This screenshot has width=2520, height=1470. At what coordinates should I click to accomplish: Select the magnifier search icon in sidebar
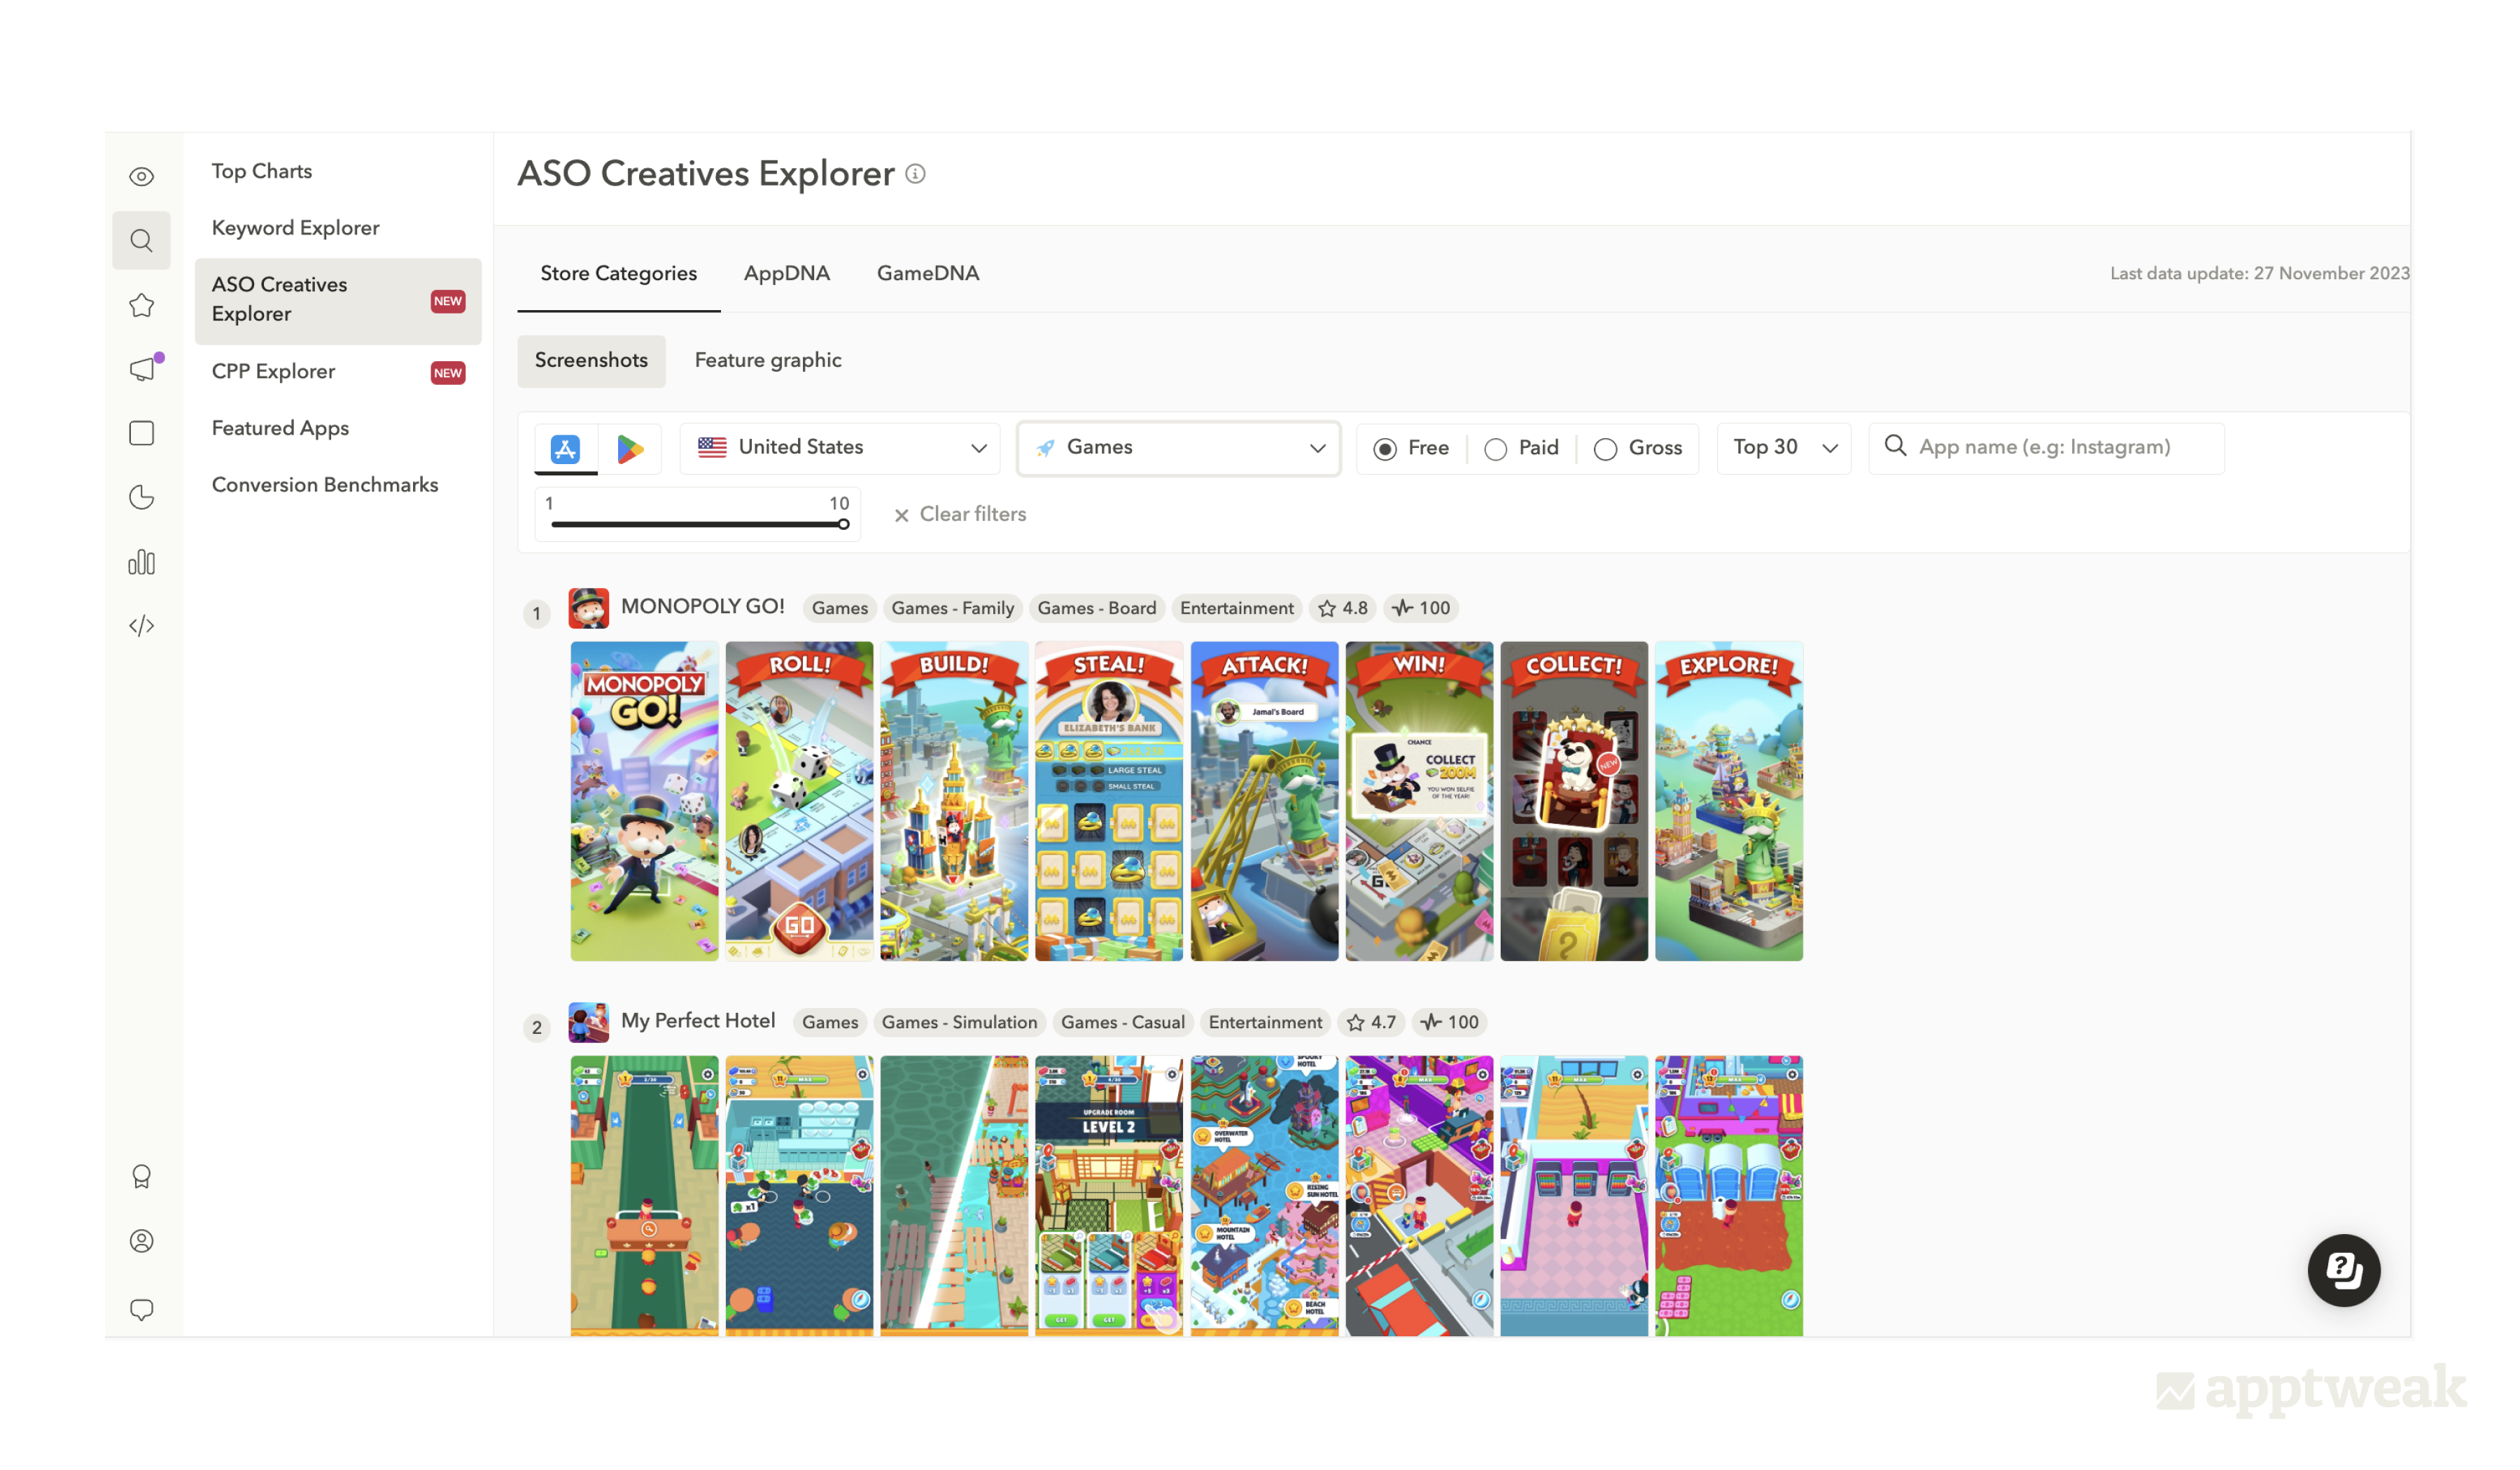point(142,241)
